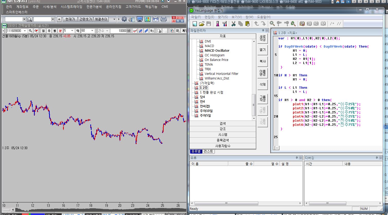Select the MACD Oscillator indicator item
Viewport: 388px width, 215px height.
tap(217, 50)
